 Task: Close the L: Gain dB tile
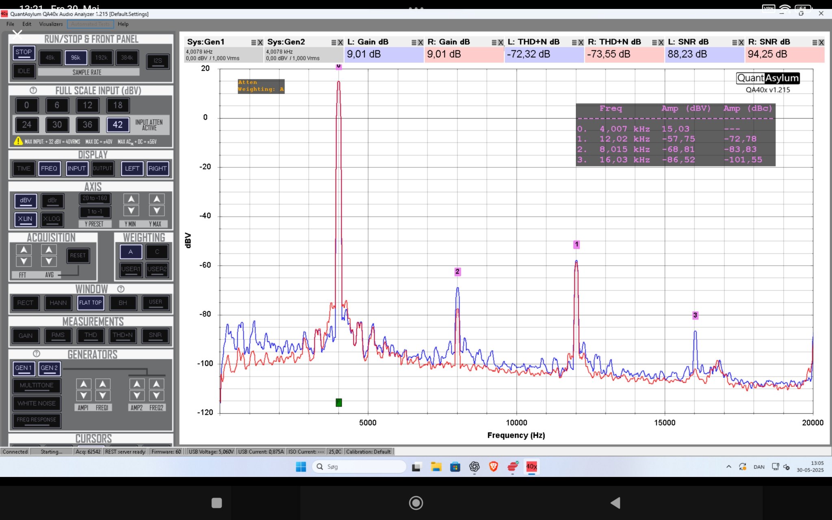420,42
